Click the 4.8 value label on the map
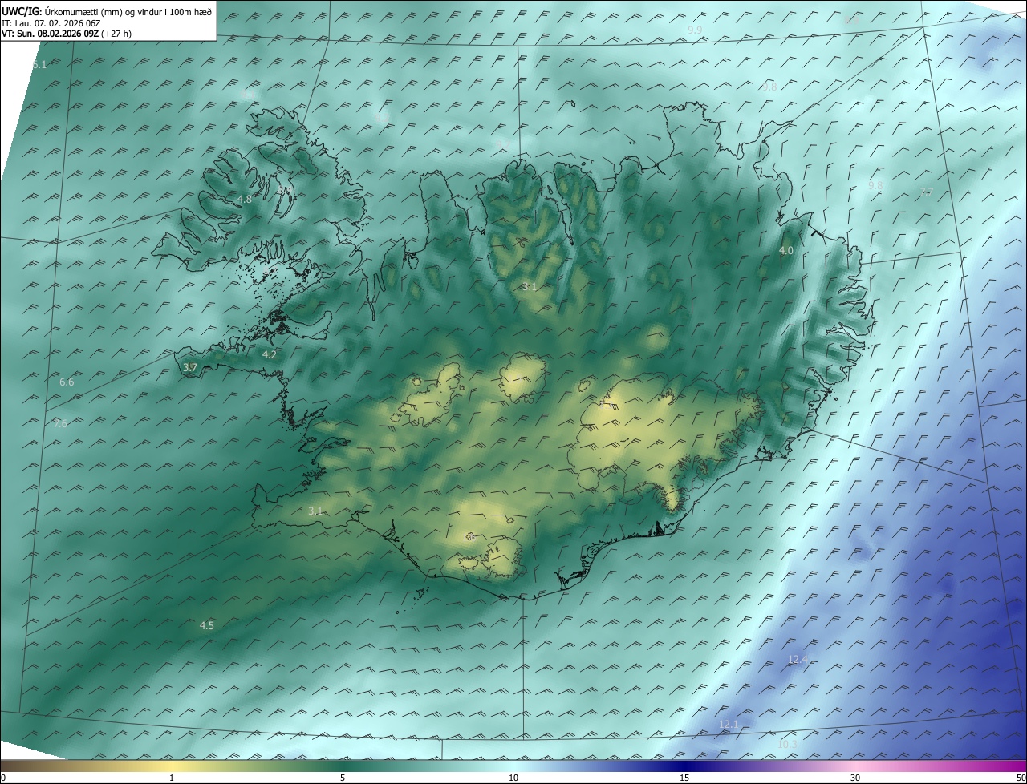The height and width of the screenshot is (784, 1027). 245,199
